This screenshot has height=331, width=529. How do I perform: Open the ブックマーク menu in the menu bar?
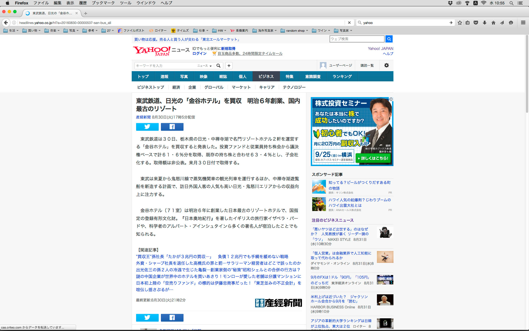pos(103,3)
